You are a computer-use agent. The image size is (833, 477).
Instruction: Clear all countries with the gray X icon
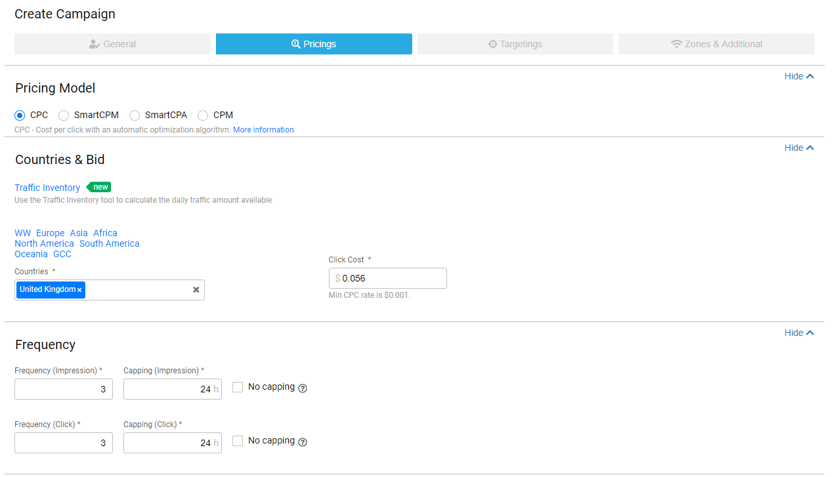coord(196,290)
